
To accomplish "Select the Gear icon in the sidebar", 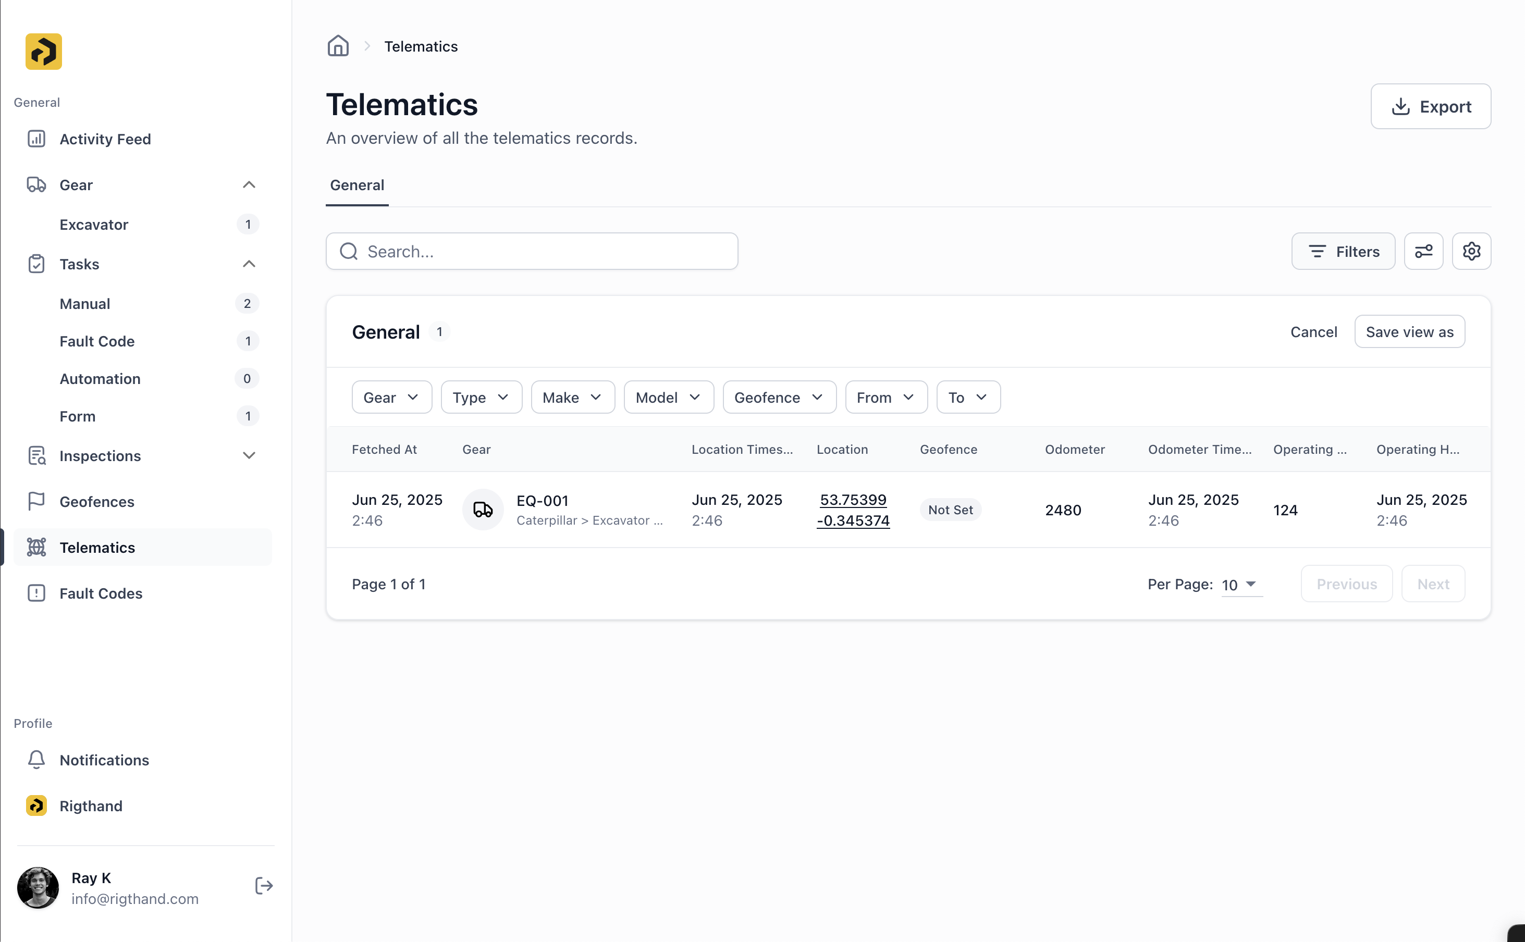I will click(x=36, y=184).
